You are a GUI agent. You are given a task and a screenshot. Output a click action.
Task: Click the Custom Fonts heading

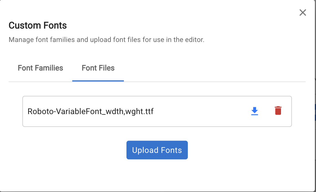pos(38,26)
